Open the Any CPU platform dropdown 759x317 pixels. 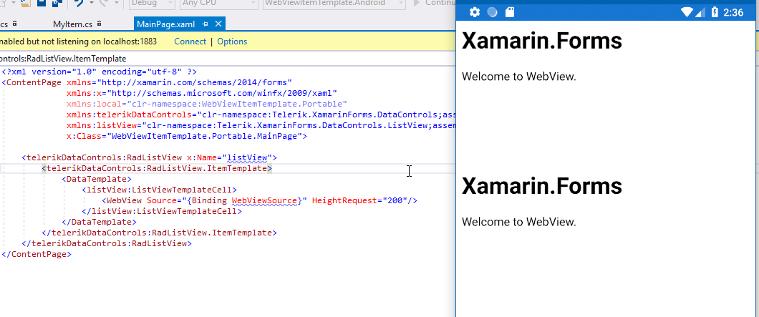219,4
